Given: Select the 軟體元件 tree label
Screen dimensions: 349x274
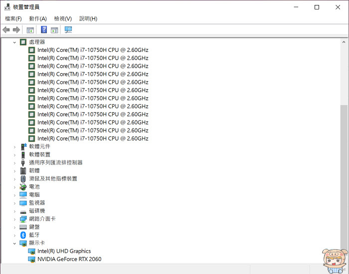Looking at the screenshot, I should (39, 146).
